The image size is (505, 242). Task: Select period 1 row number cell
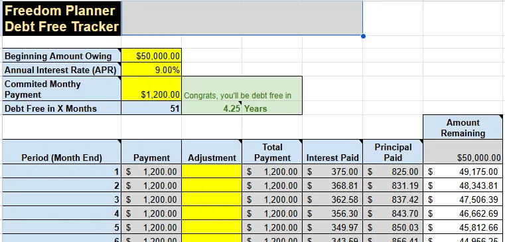click(62, 171)
